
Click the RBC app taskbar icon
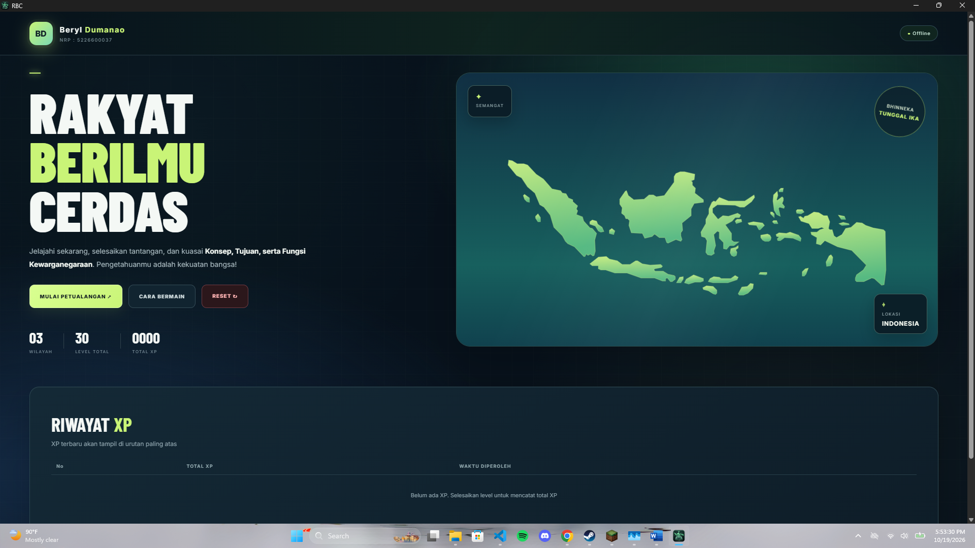pyautogui.click(x=679, y=536)
